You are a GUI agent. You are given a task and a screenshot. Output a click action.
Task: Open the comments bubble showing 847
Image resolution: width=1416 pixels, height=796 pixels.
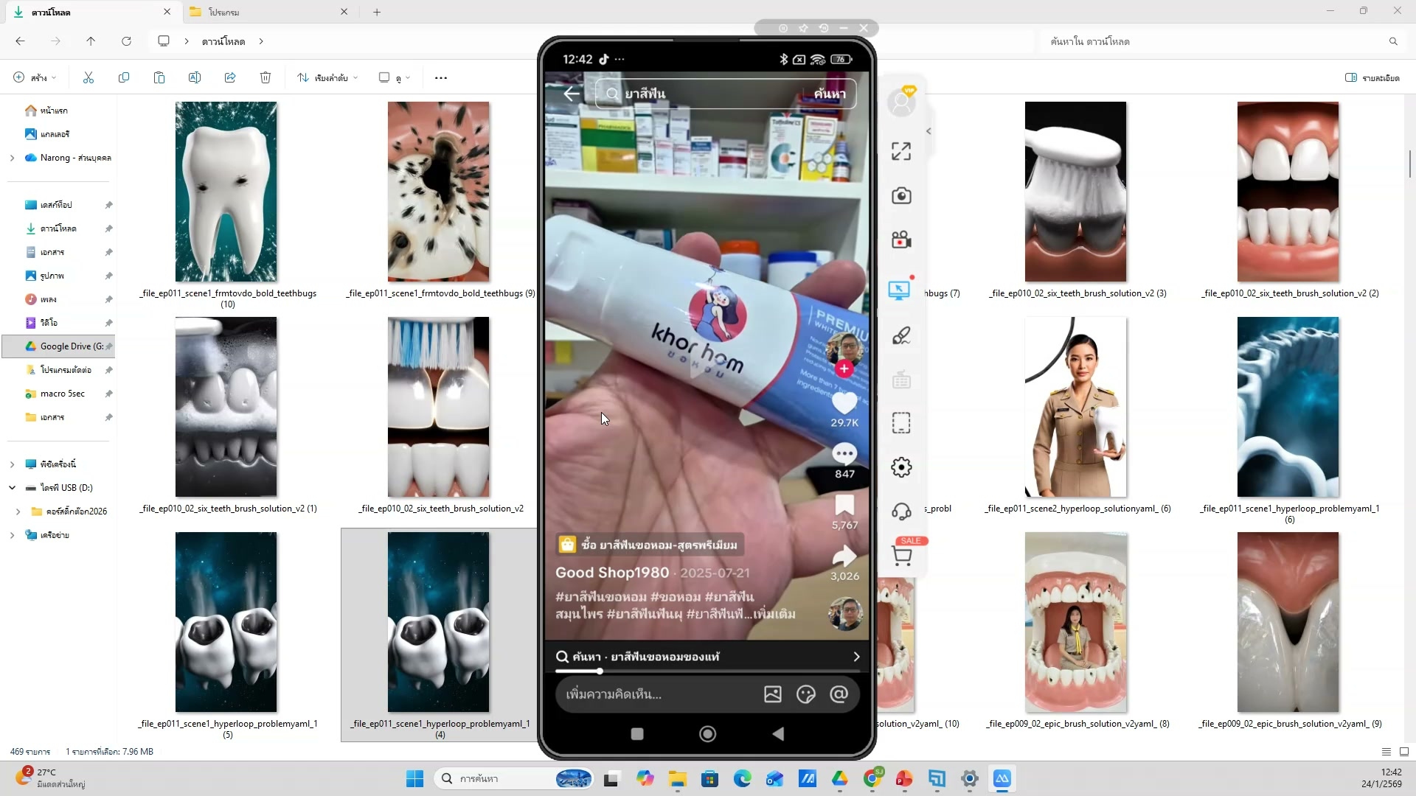pyautogui.click(x=844, y=454)
